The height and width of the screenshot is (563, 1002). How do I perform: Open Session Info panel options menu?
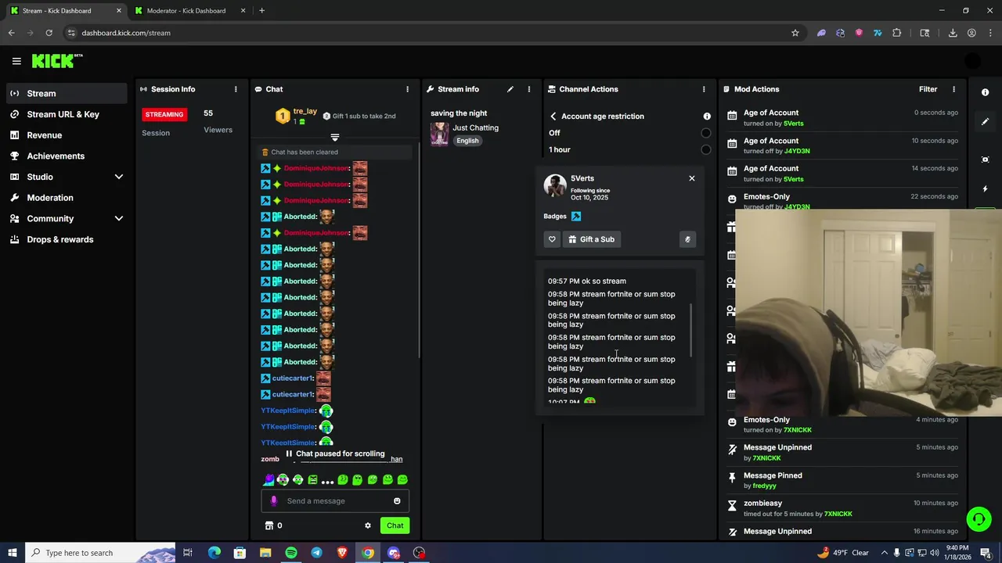point(236,89)
